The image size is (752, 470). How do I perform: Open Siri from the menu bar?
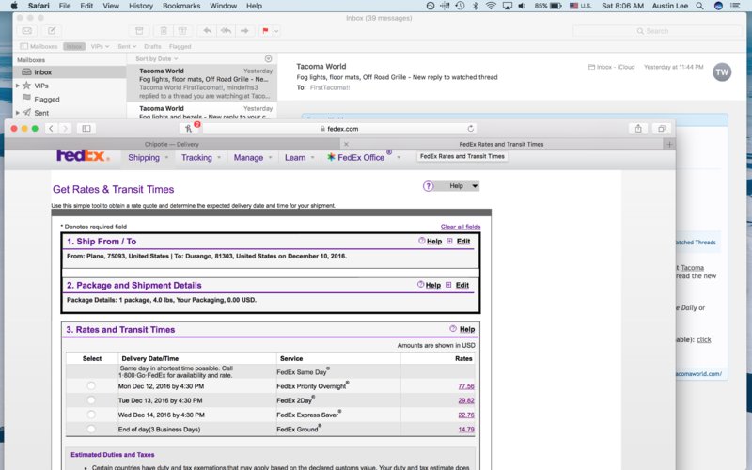718,6
